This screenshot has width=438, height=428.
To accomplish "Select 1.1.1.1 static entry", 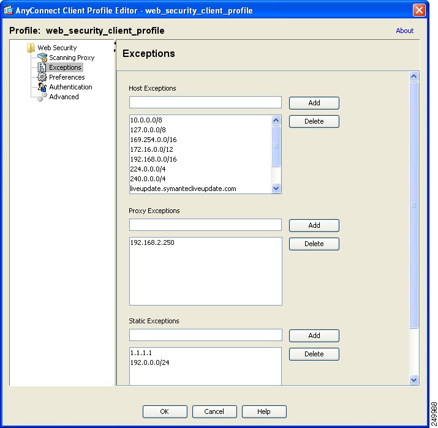I will (205, 353).
